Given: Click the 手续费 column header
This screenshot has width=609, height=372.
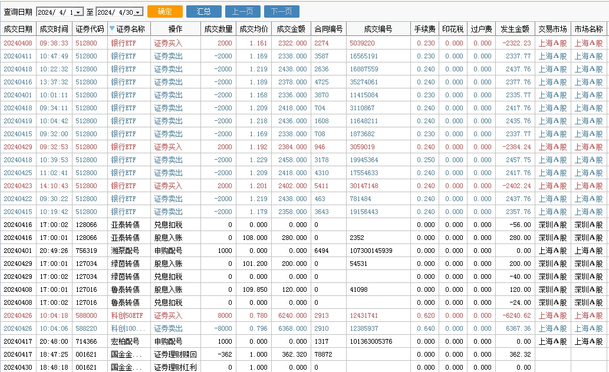Looking at the screenshot, I should tap(424, 29).
